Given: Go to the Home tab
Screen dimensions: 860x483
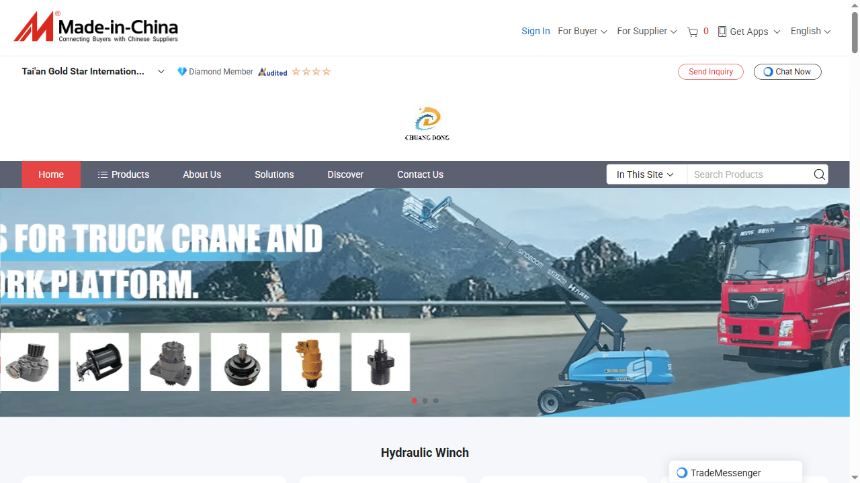Looking at the screenshot, I should coord(51,174).
